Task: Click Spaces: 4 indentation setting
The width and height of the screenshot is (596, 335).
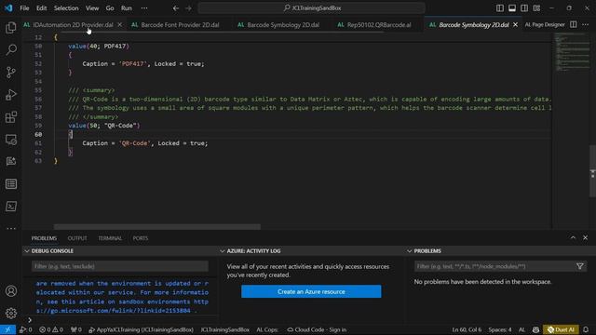Action: [x=500, y=329]
